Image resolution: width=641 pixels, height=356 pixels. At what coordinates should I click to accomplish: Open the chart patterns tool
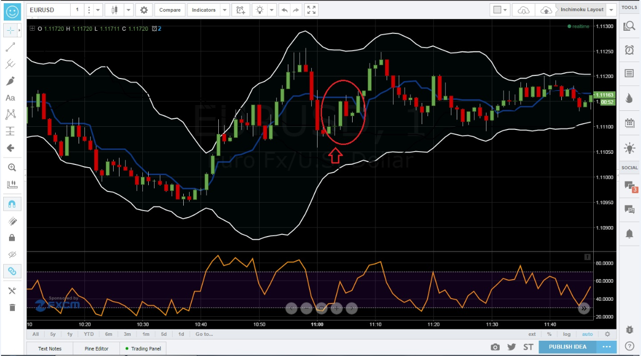(11, 114)
